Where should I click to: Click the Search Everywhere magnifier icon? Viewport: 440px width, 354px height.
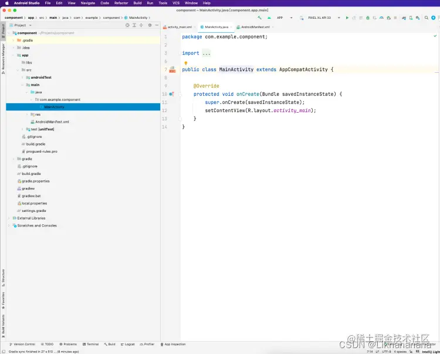[427, 18]
